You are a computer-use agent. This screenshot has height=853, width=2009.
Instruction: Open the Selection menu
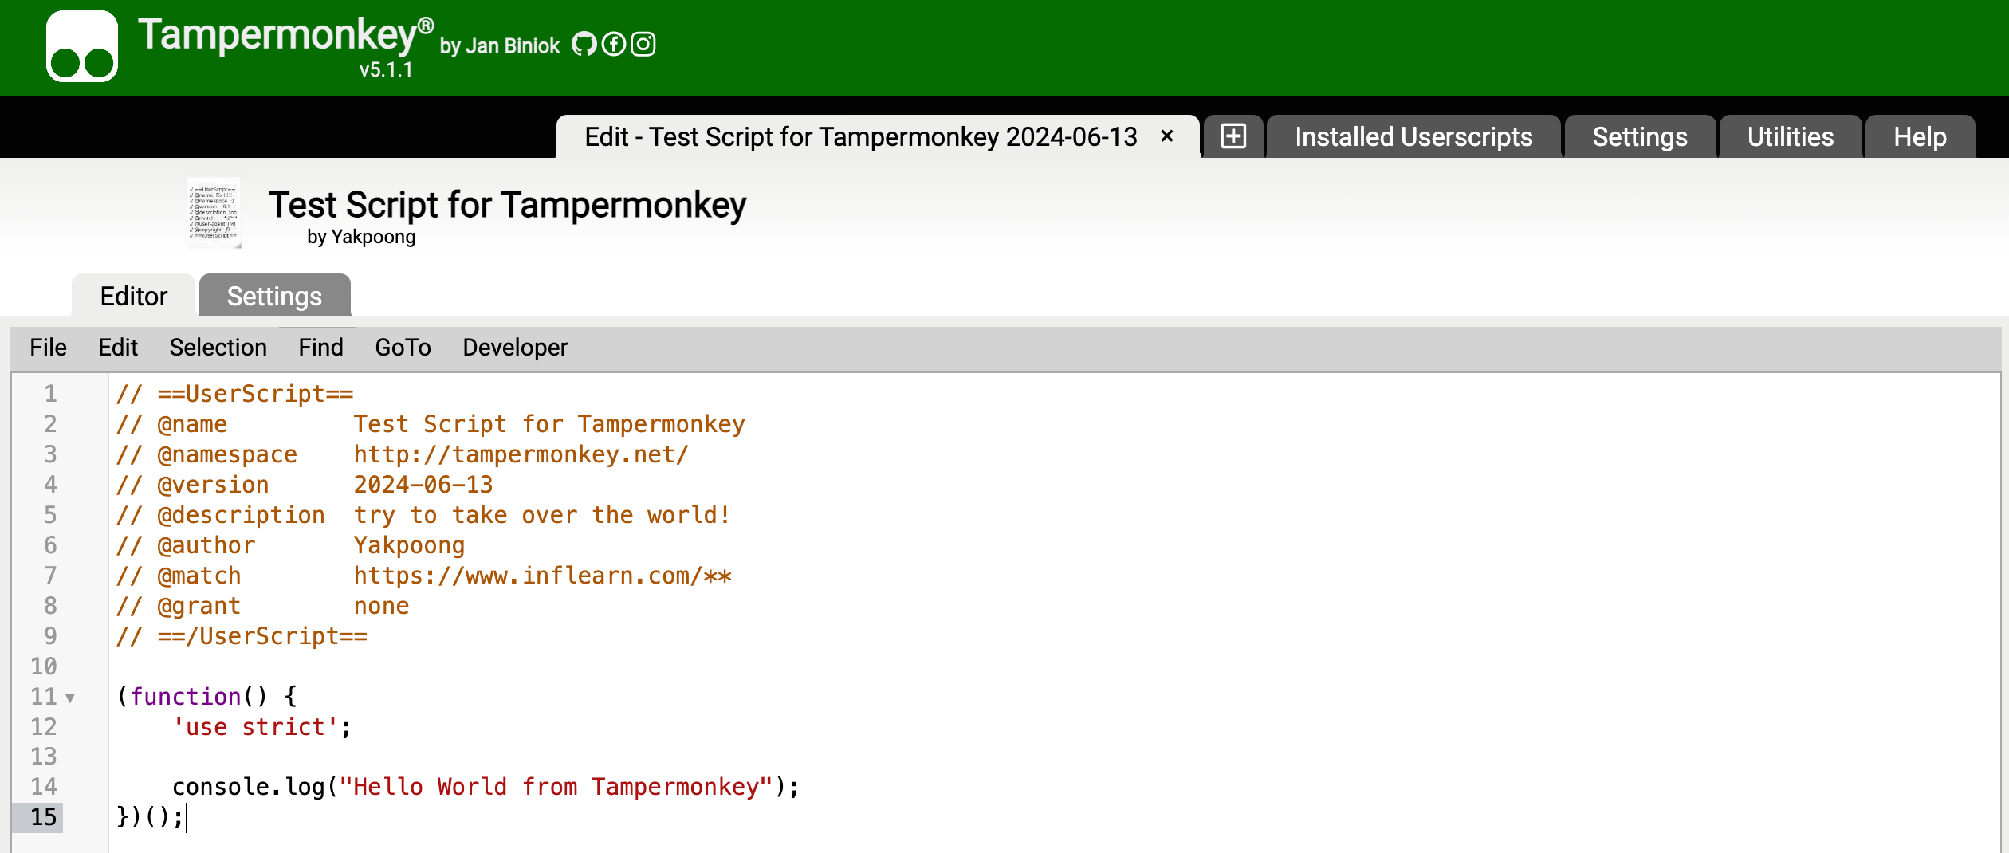[218, 348]
